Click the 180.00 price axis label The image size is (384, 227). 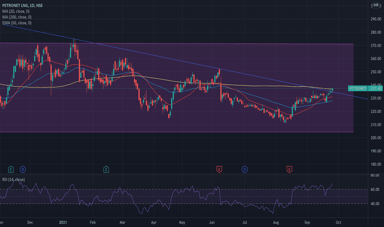(x=376, y=164)
